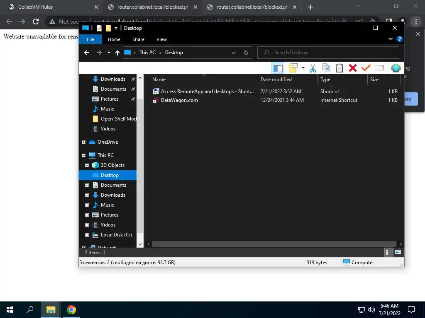Open the volume speaker tray icon
Screen dimensions: 425x318
point(371,310)
